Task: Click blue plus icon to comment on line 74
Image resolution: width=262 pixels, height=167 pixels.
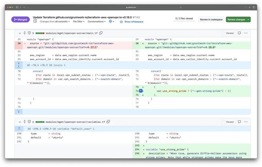Action: 141,91
